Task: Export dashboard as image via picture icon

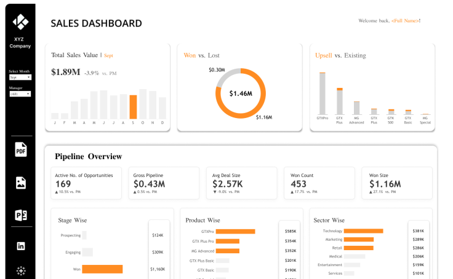Action: [21, 183]
